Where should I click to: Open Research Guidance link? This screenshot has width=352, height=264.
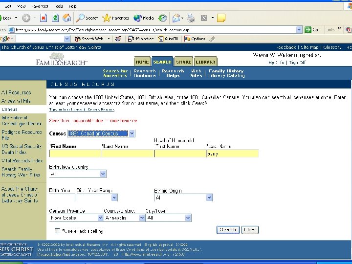click(x=145, y=73)
